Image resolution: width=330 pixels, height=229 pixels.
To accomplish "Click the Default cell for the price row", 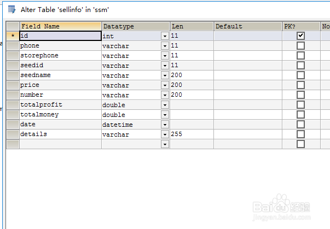I will pyautogui.click(x=247, y=85).
